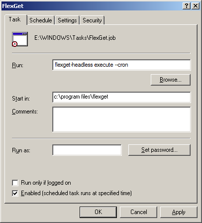Uncheck the Enabled scheduled task checkbox
The image size is (202, 223).
point(15,193)
